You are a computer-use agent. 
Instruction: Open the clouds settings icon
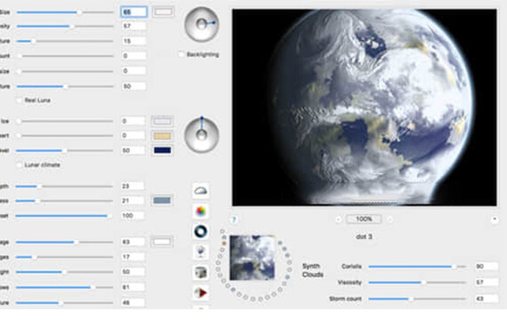[x=201, y=190]
